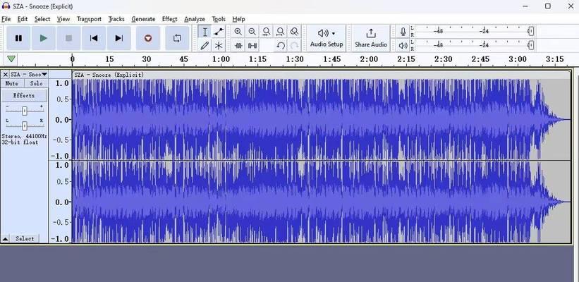Click the 3:00 mark on timeline ruler

[518, 59]
